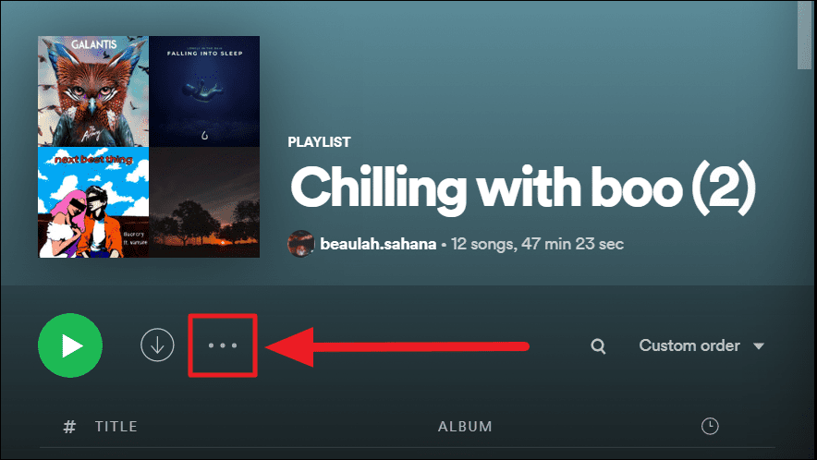Click the Falling Into Sleep cover tile
The image size is (817, 460).
tap(204, 91)
